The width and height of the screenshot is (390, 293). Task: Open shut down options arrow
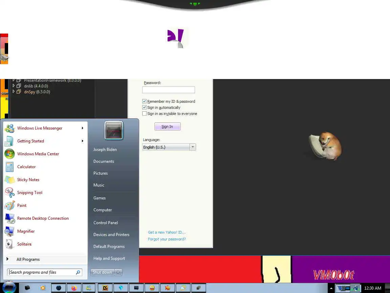(x=118, y=272)
